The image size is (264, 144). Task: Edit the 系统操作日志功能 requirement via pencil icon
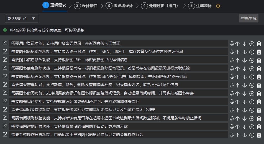[x=5, y=134]
